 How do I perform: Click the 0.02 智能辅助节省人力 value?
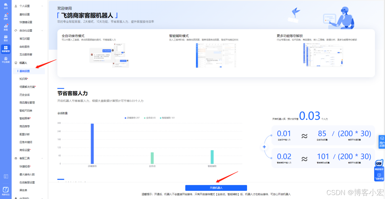pyautogui.click(x=284, y=156)
